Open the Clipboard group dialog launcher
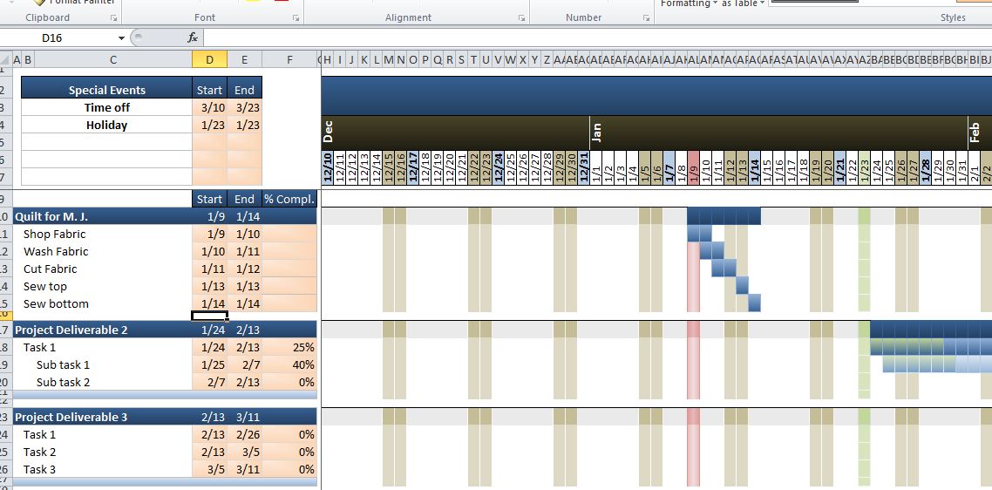992x490 pixels. [114, 18]
